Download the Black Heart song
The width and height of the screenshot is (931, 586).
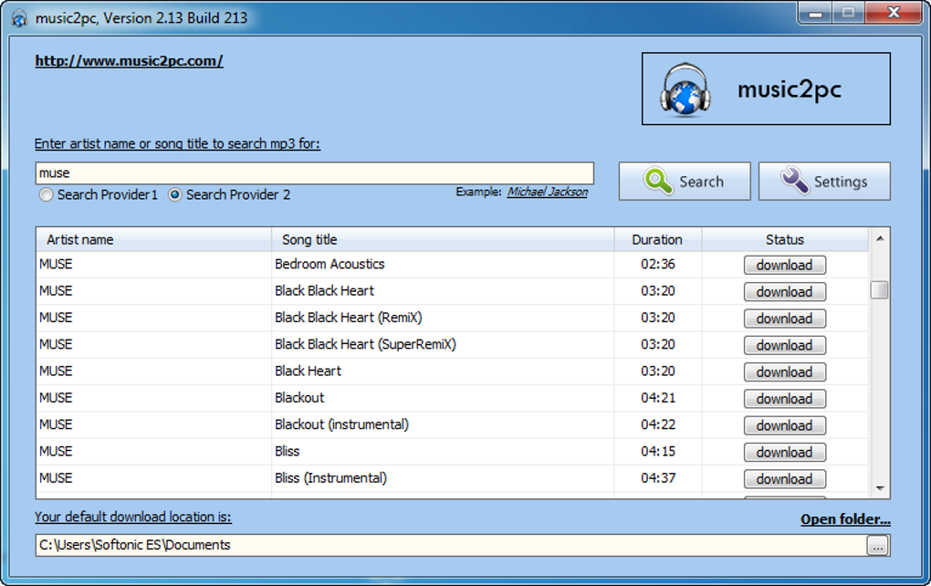pyautogui.click(x=784, y=371)
